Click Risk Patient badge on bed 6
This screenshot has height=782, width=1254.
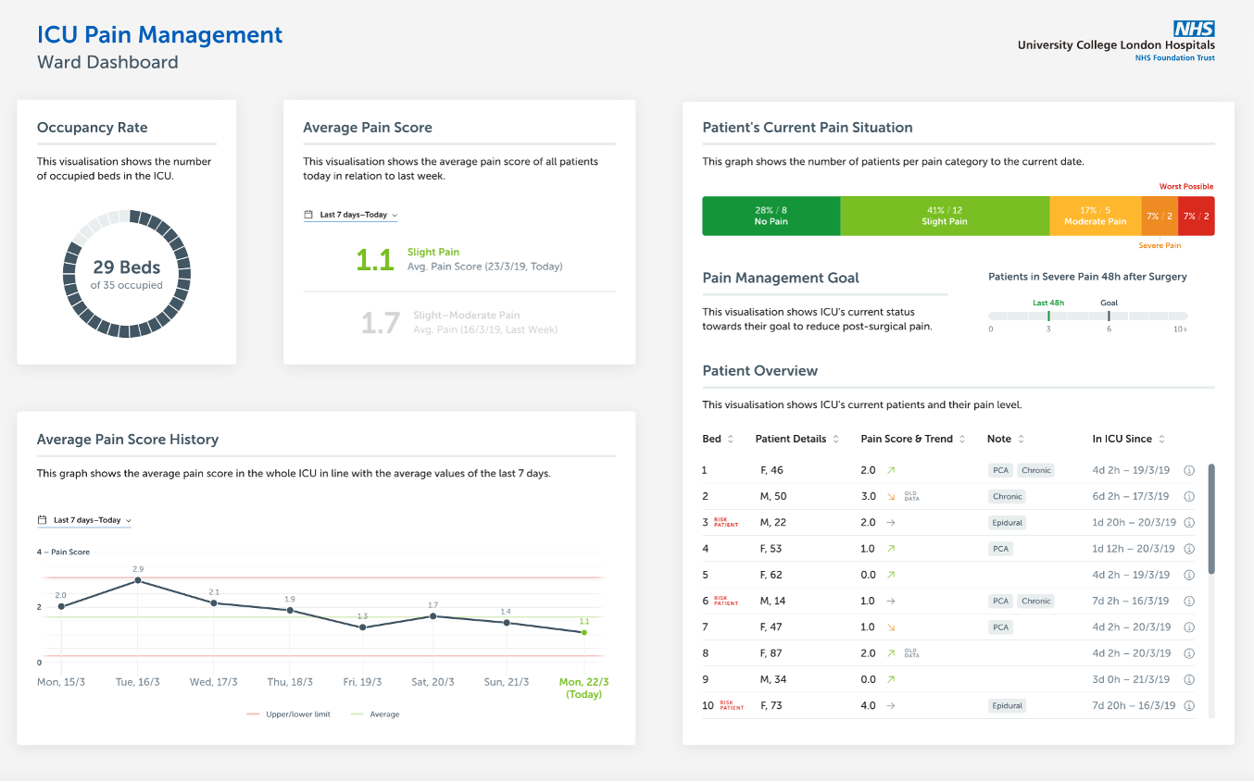[x=726, y=601]
